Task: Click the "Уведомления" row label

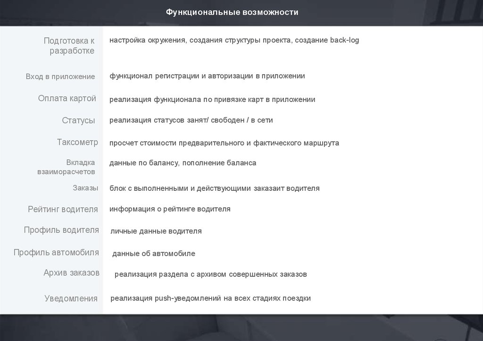Action: pyautogui.click(x=71, y=298)
